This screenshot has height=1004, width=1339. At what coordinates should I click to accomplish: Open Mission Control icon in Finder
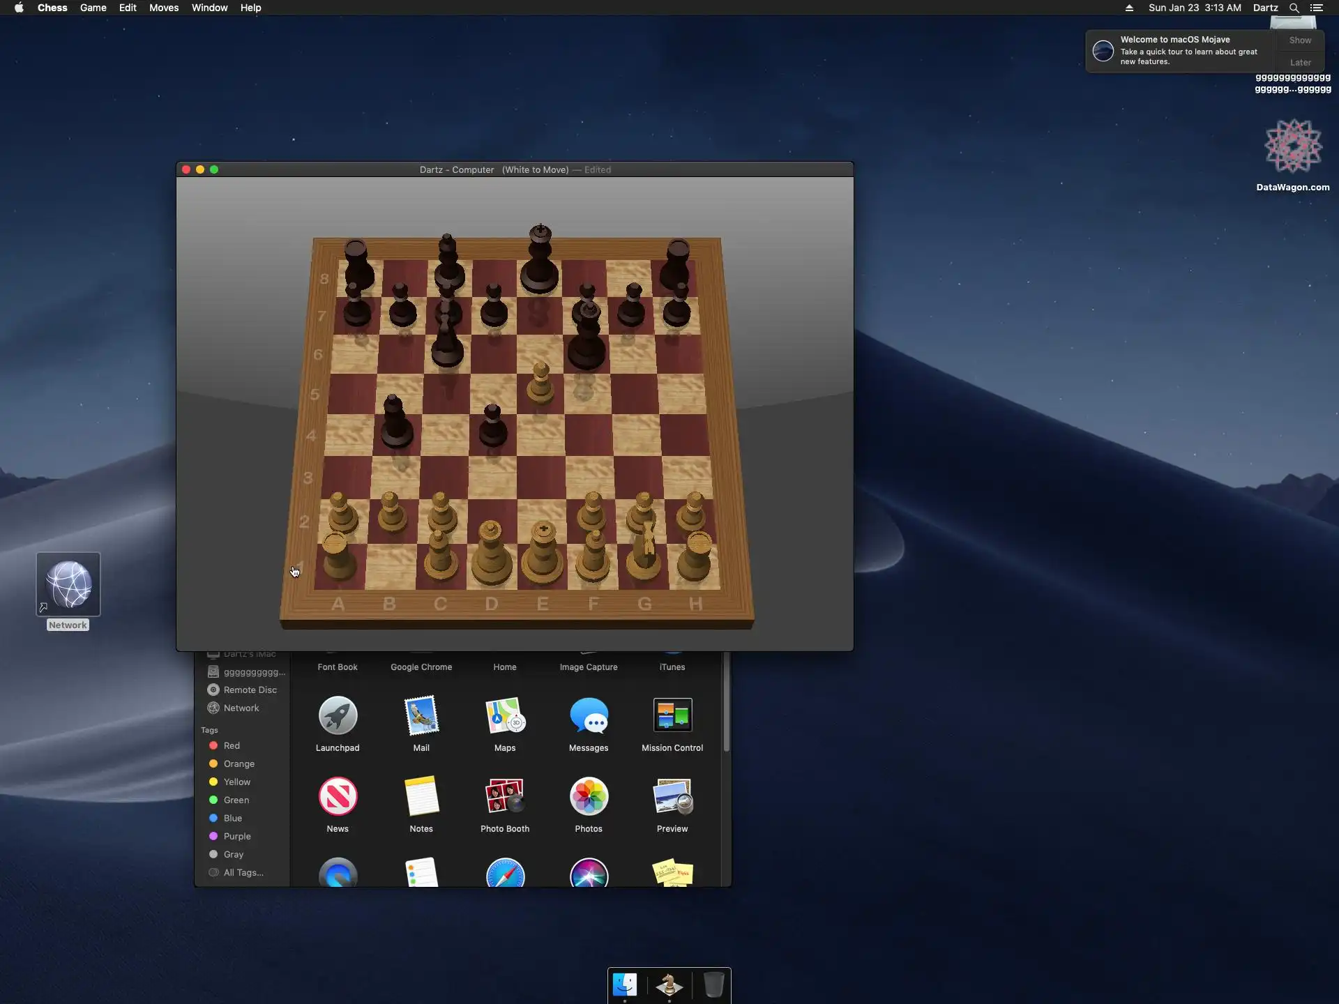(x=672, y=716)
